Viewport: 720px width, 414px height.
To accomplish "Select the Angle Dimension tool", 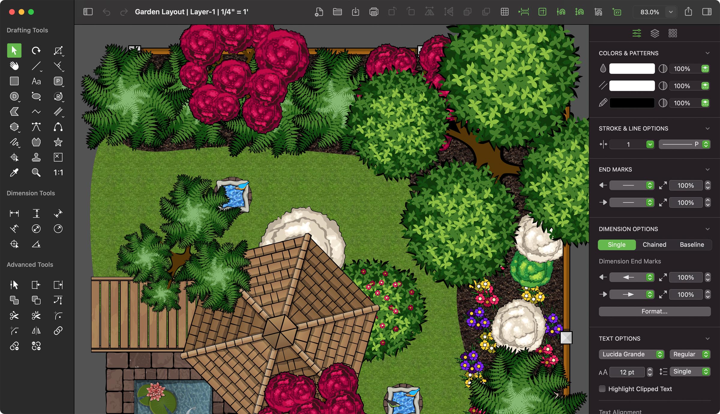I will tap(36, 244).
